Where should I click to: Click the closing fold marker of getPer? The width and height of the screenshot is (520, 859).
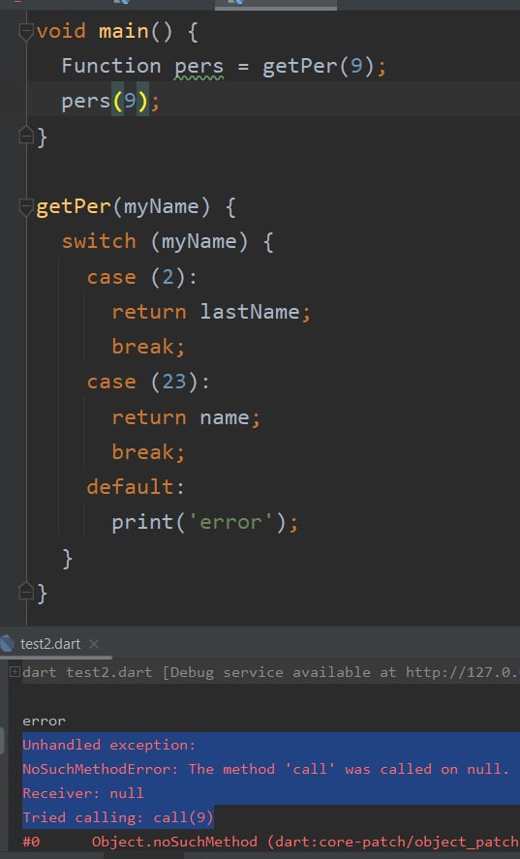point(26,593)
